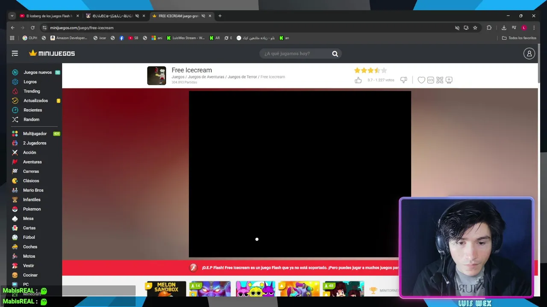Viewport: 547px width, 307px height.
Task: Click the black Flash game area
Action: (300, 174)
